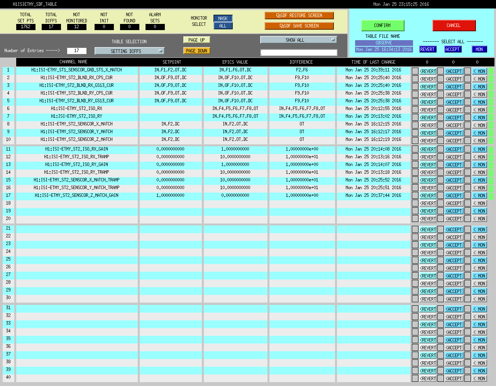Click the EPICS VALUE column header
Viewport: 496px width, 386px height.
click(235, 62)
